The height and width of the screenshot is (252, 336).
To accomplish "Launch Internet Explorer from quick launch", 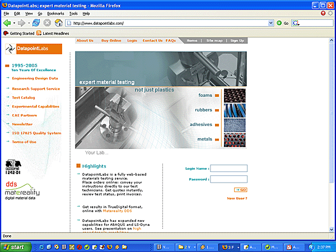I will [x=41, y=247].
